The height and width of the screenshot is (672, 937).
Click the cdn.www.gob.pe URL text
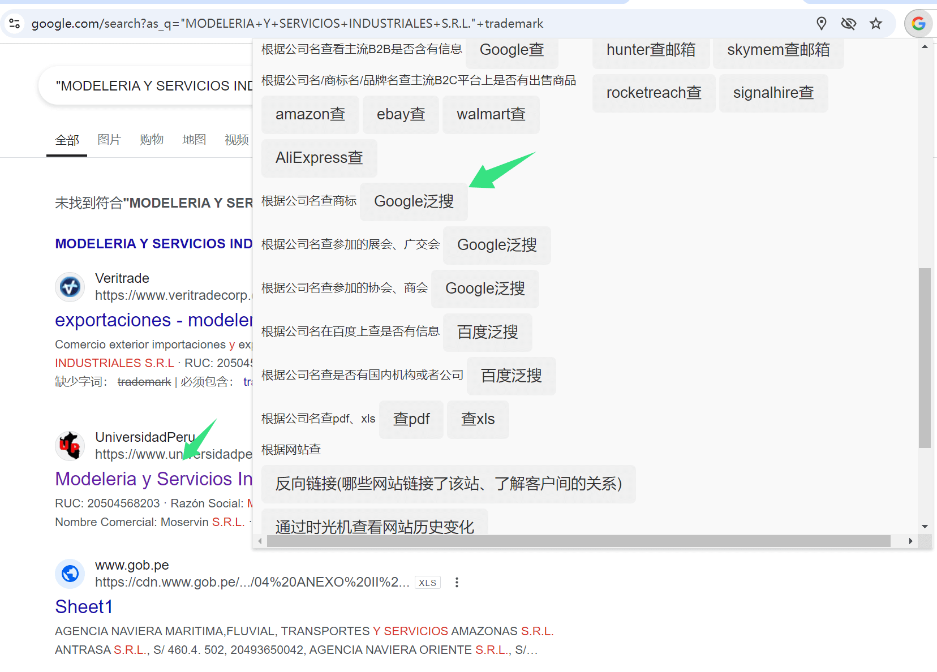252,582
